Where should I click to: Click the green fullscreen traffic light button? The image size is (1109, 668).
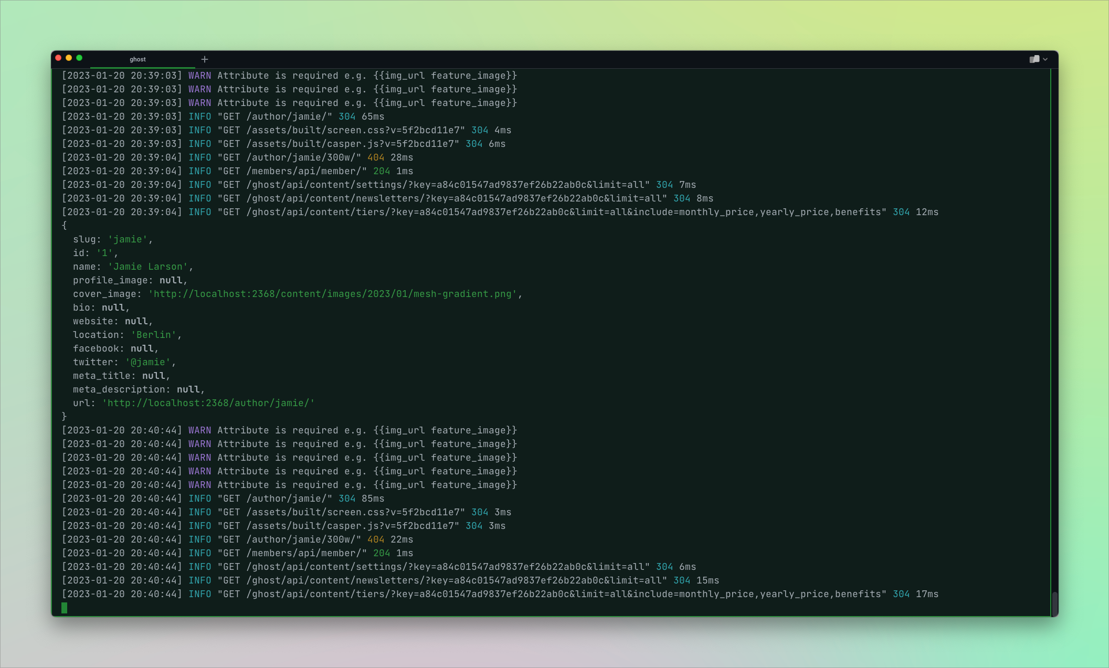79,58
